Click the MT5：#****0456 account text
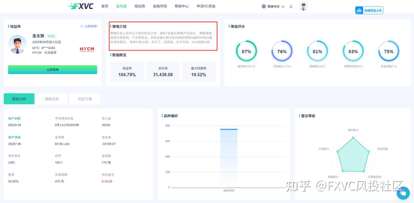 click(x=44, y=48)
